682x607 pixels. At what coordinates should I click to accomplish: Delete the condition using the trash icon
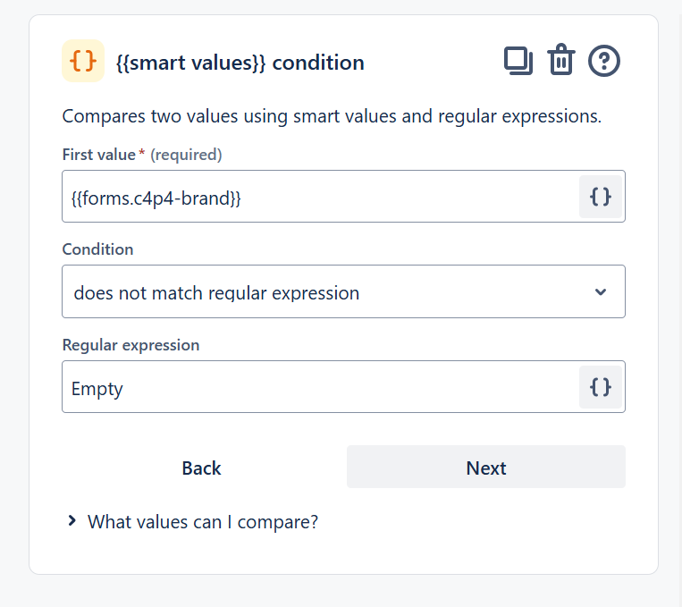[561, 61]
